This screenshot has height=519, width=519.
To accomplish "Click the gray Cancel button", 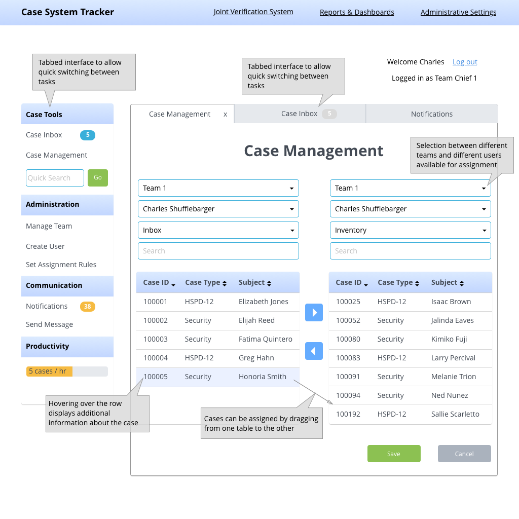I will point(464,454).
